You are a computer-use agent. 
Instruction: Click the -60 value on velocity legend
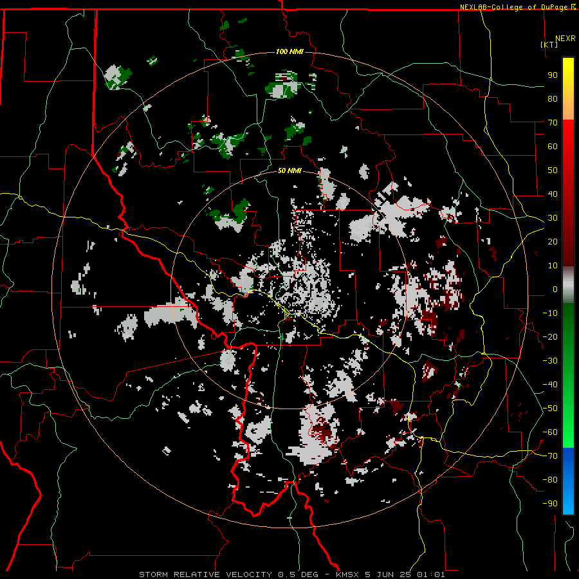550,432
